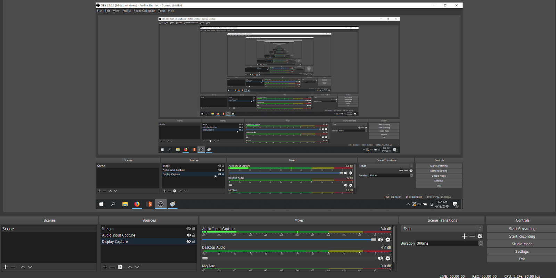Open Audio Input Capture gear in bottom Mixer
The height and width of the screenshot is (278, 556).
pyautogui.click(x=388, y=240)
